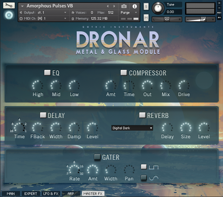Click the AUX button
The image size is (223, 197).
tap(219, 13)
